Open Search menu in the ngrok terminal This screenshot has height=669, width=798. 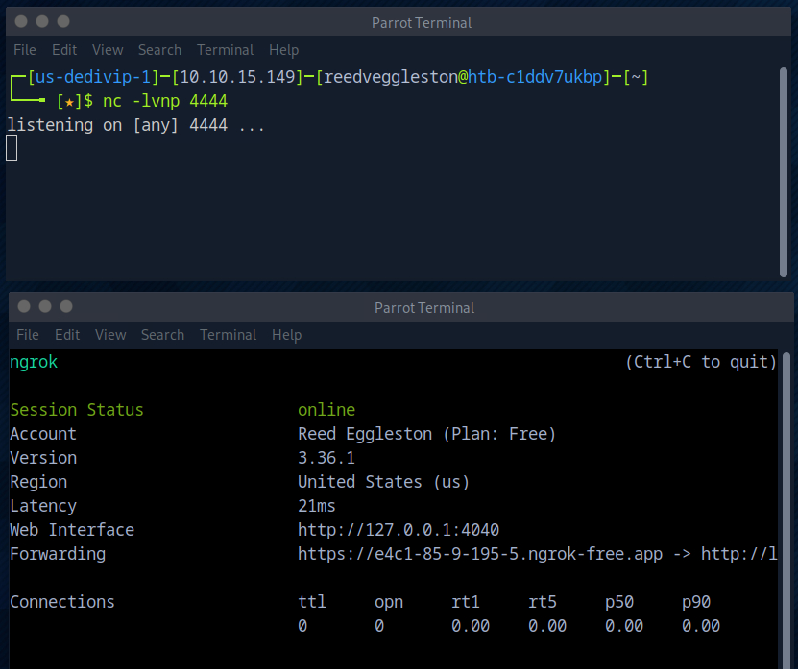(x=162, y=335)
